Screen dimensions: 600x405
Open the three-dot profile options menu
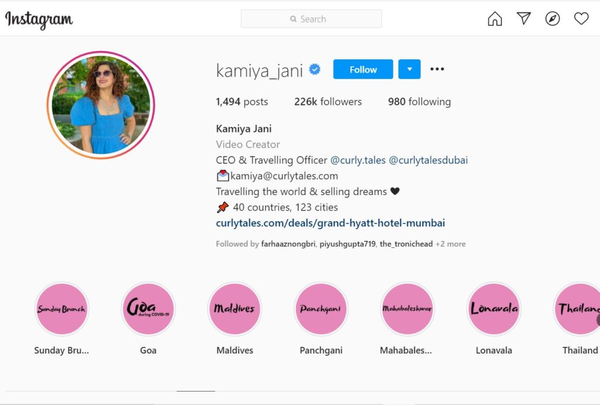tap(437, 69)
